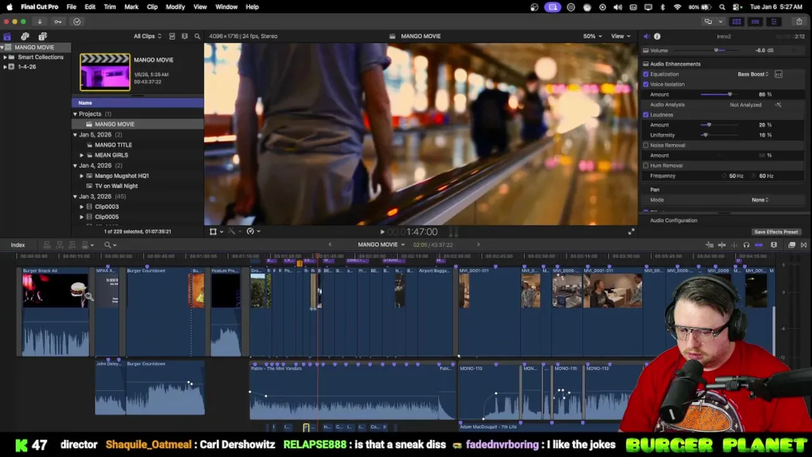
Task: Open the keyword editor key icon
Action: coord(58,22)
